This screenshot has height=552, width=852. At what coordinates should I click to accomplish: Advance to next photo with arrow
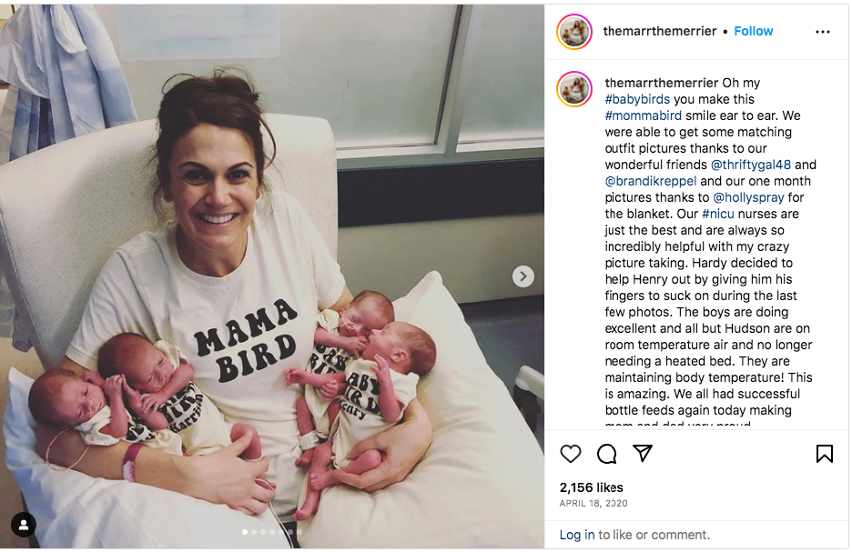pyautogui.click(x=522, y=276)
